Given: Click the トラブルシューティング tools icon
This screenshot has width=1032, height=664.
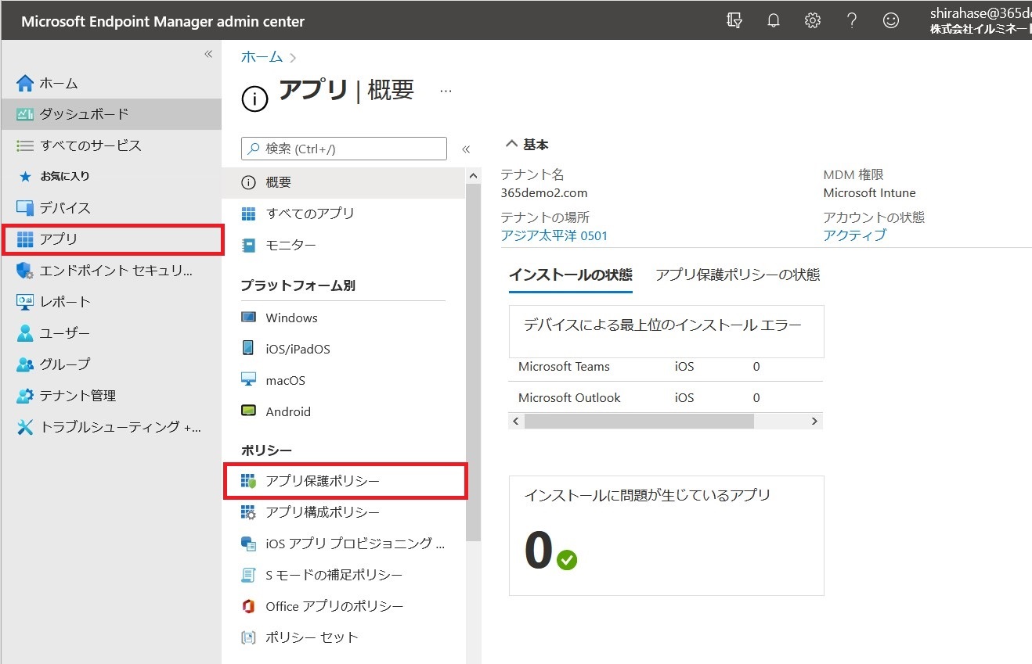Looking at the screenshot, I should (25, 427).
